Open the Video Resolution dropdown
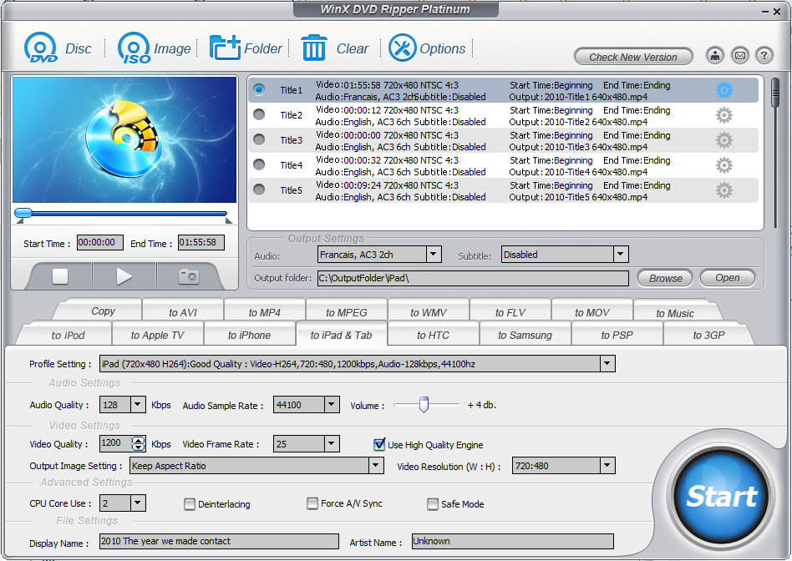 click(x=607, y=466)
